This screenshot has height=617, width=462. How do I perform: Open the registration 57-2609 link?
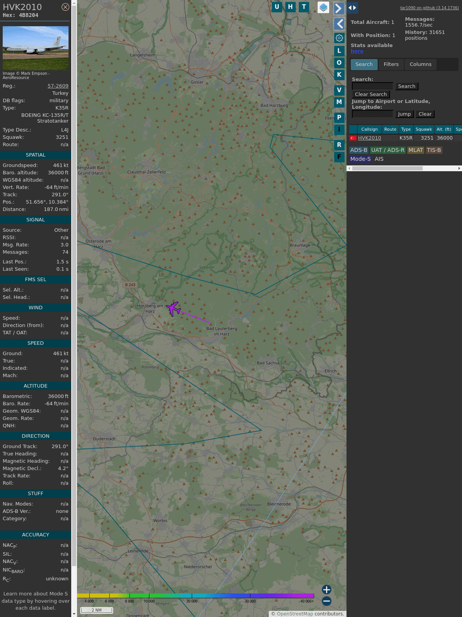click(58, 86)
